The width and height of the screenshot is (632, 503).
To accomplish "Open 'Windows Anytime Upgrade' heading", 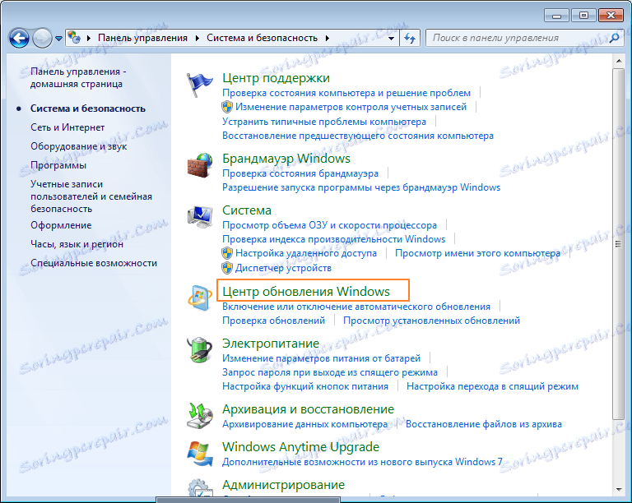I will [x=300, y=446].
